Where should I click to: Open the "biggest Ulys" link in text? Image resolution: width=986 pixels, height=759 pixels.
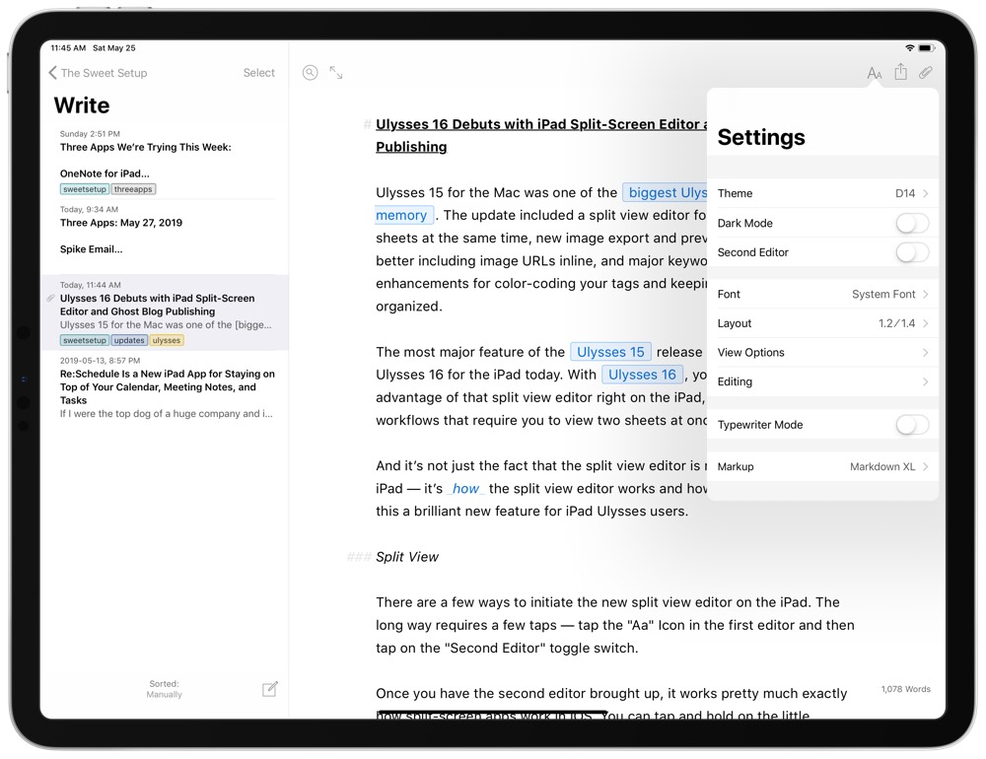666,192
